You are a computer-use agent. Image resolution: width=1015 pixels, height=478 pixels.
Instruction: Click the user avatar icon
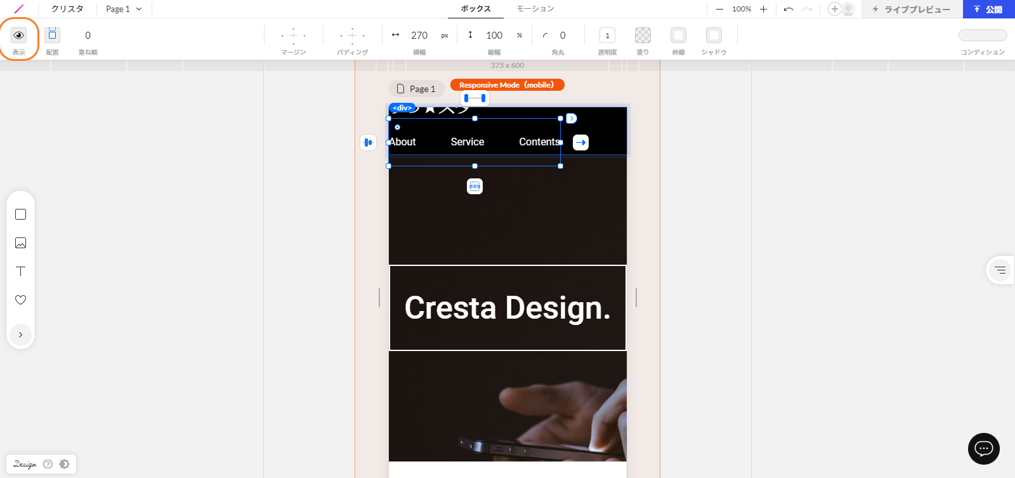(x=848, y=9)
